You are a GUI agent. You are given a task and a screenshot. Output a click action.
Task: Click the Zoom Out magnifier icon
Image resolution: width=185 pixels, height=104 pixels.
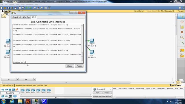tap(42, 8)
